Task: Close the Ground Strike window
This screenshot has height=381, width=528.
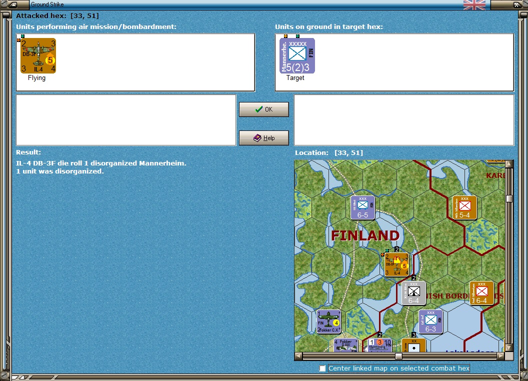Action: (516, 4)
